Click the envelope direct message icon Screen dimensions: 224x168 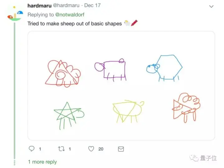(x=121, y=149)
